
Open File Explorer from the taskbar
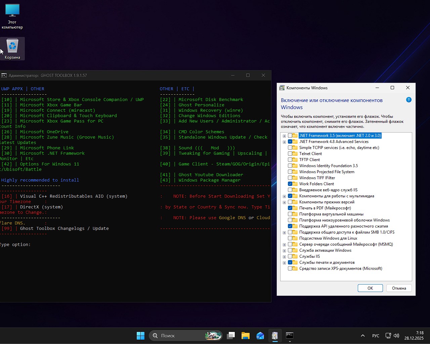click(x=245, y=335)
